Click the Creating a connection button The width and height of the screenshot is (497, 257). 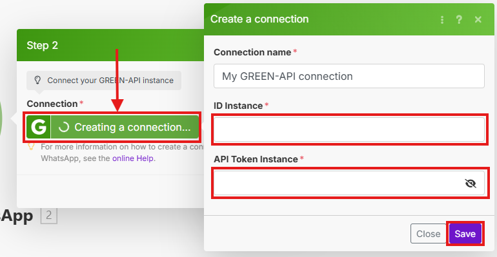tap(112, 127)
